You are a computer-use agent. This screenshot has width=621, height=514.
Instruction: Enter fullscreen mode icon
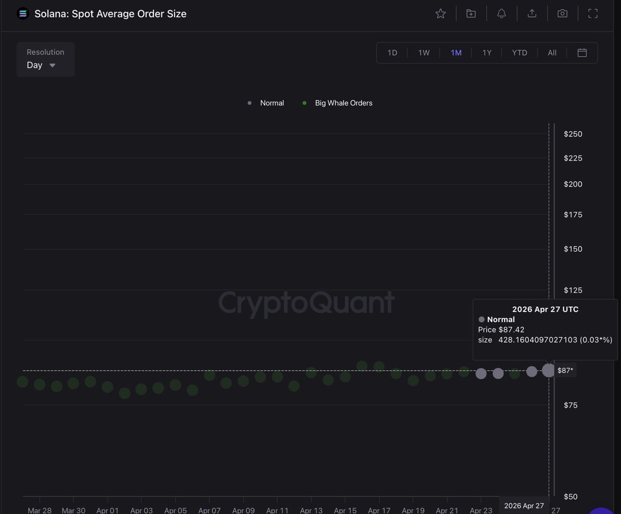(593, 14)
